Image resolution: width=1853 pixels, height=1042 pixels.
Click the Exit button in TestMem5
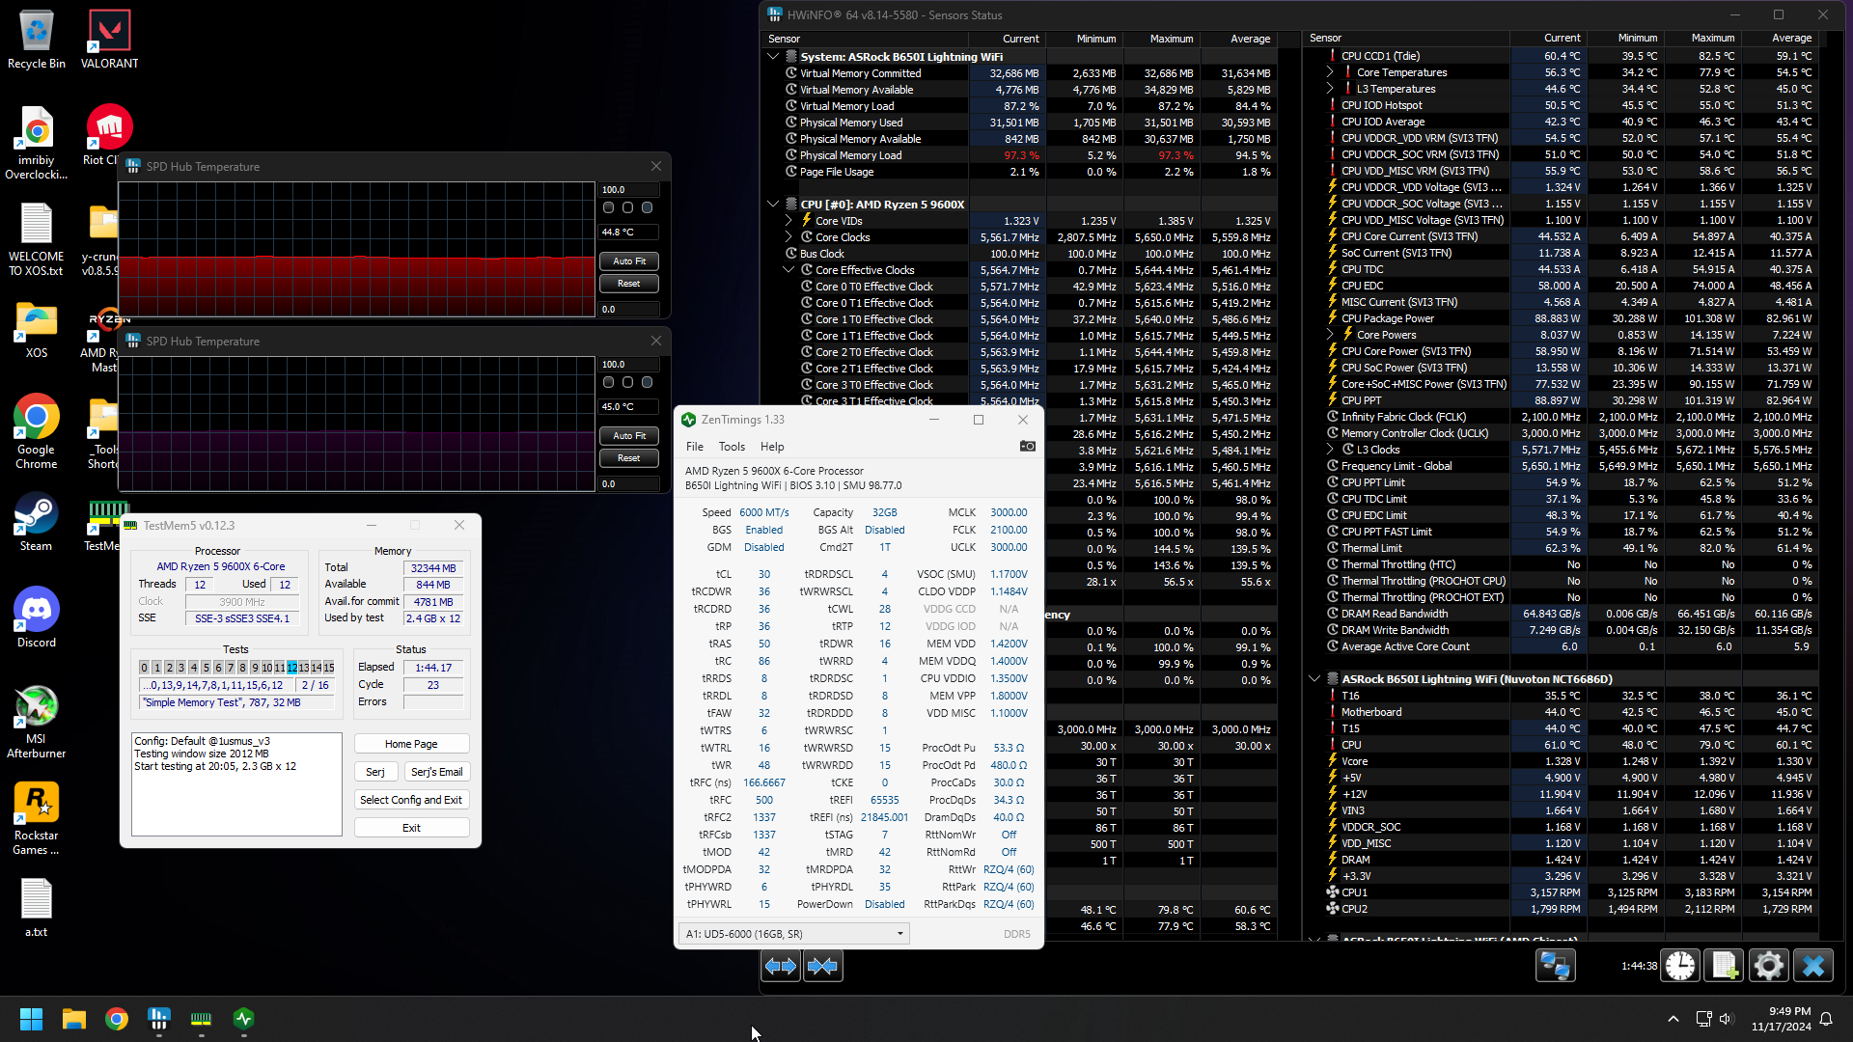pyautogui.click(x=411, y=828)
